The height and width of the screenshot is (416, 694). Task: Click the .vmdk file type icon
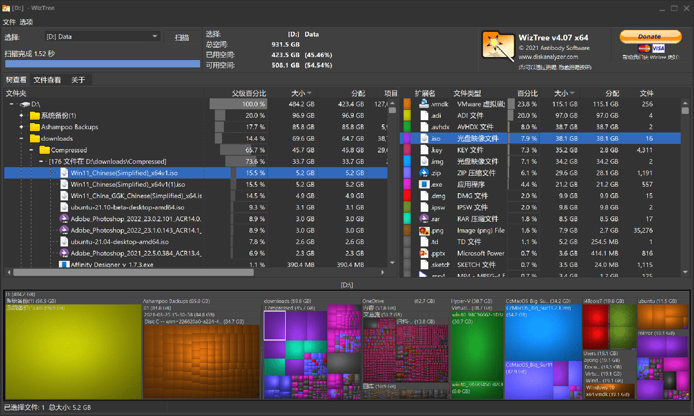click(424, 104)
